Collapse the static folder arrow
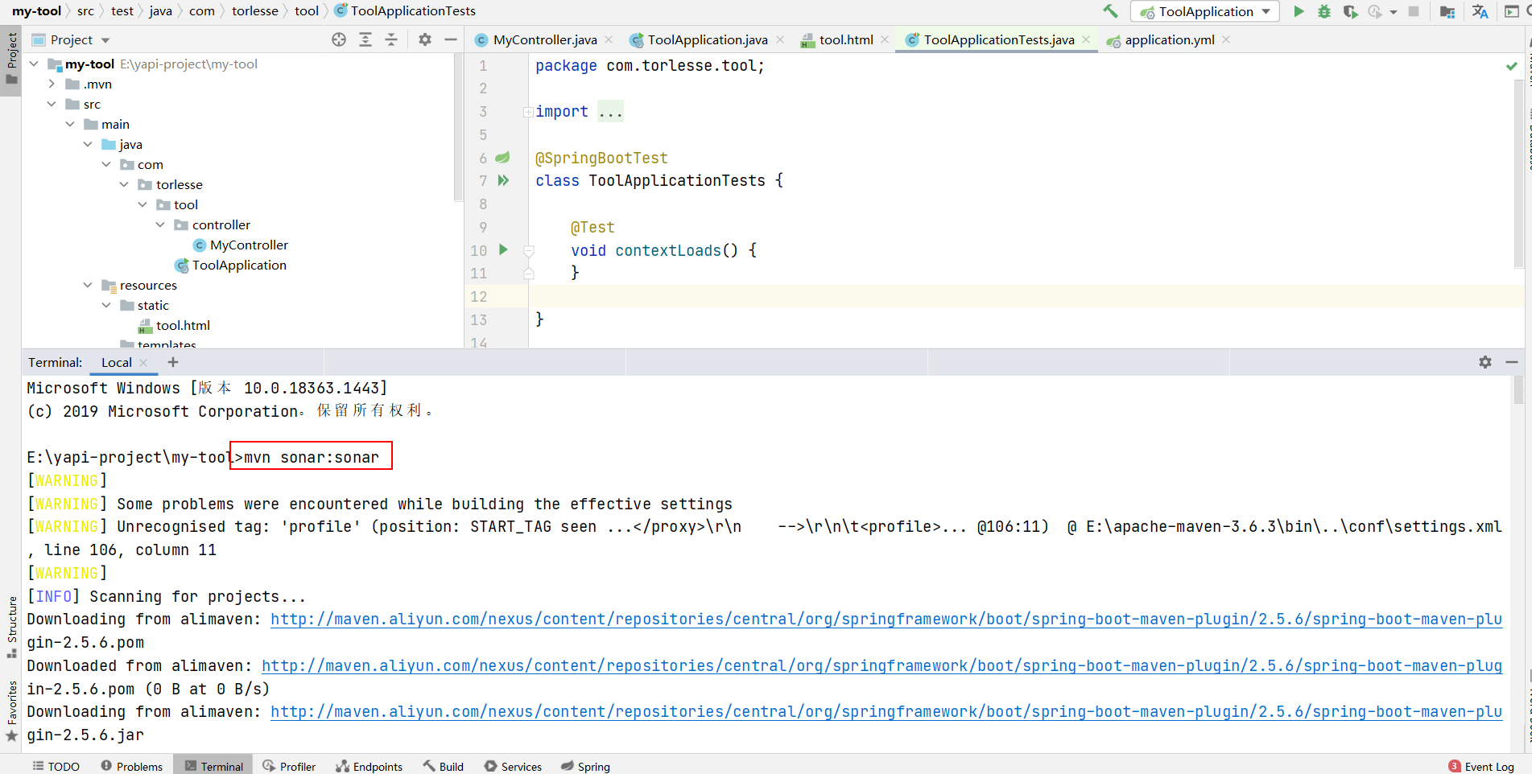Screen dimensions: 1532x774 click(x=106, y=305)
